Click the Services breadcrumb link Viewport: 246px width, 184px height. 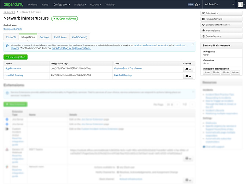[x=9, y=12]
